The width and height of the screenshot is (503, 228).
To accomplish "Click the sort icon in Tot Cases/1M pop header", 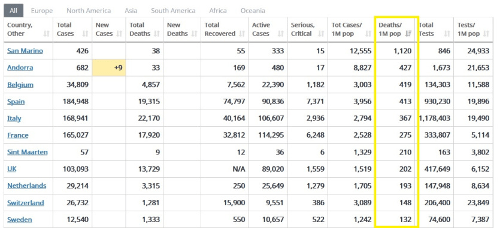I will 369,34.
